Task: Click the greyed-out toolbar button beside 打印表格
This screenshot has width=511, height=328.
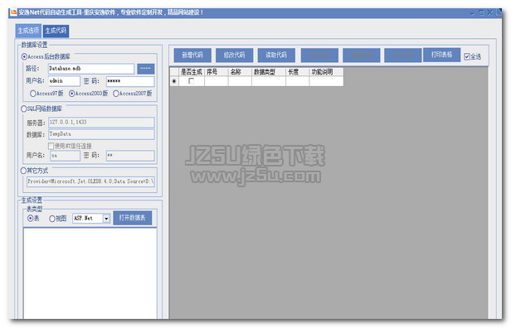Action: 403,55
